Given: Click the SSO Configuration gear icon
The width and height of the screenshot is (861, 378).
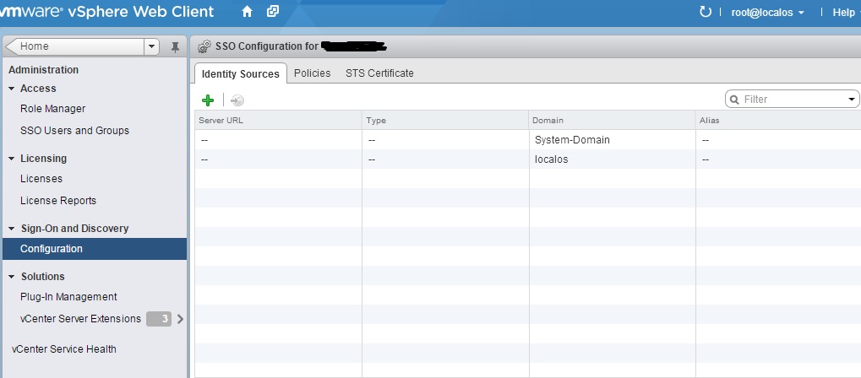Looking at the screenshot, I should coord(204,46).
